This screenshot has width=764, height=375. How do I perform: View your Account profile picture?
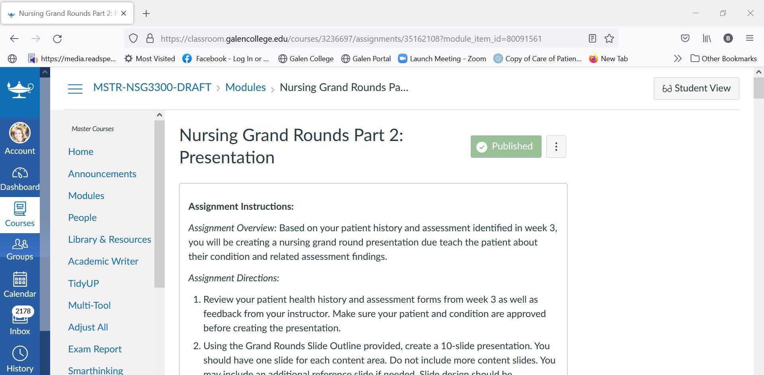point(20,133)
